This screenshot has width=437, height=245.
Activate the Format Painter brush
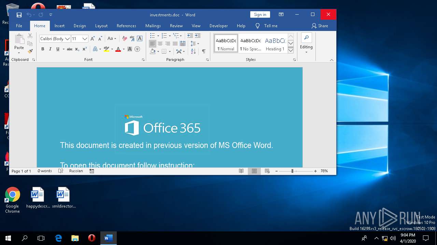pos(30,51)
